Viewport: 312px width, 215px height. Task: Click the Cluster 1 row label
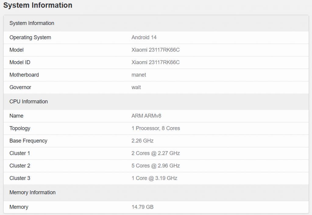20,153
